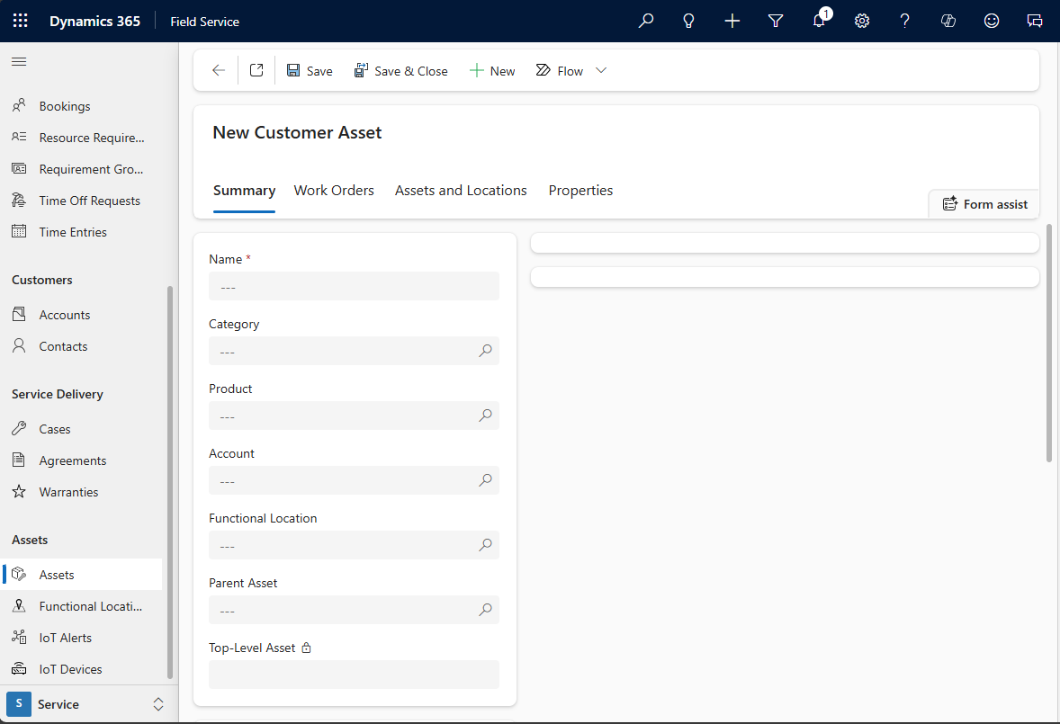The height and width of the screenshot is (724, 1060).
Task: Click the filter funnel icon in the header
Action: pyautogui.click(x=775, y=20)
